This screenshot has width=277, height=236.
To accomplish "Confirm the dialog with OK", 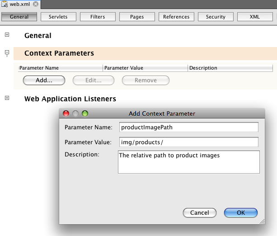I will [240, 212].
